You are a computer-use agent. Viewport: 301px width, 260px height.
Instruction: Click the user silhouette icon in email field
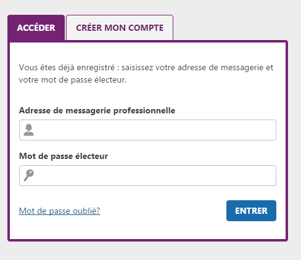(28, 130)
